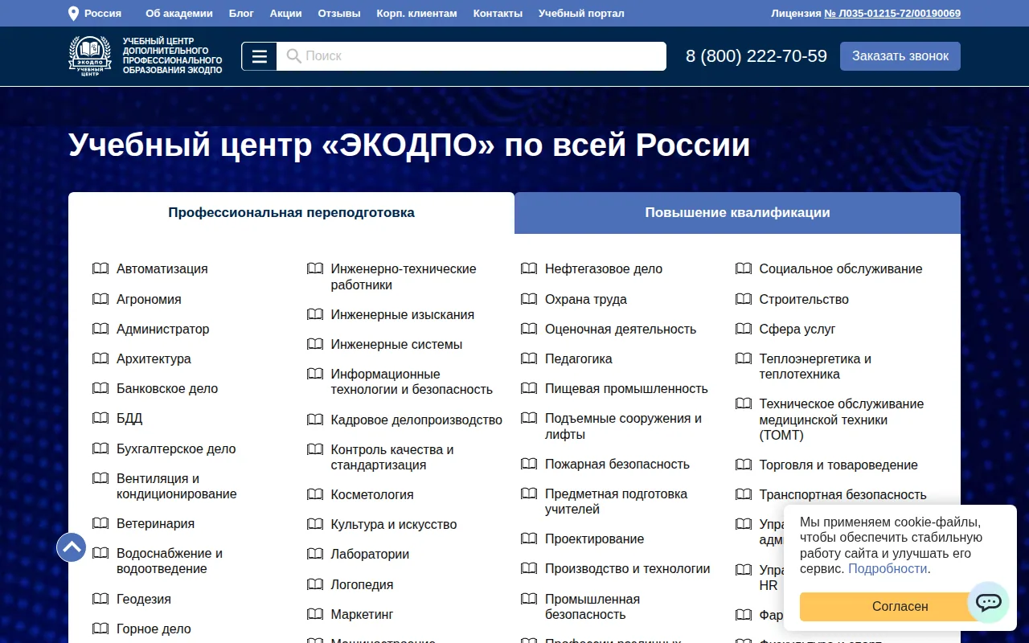Open Производство и технологии category
Screen dimensions: 1029x643
click(x=628, y=568)
